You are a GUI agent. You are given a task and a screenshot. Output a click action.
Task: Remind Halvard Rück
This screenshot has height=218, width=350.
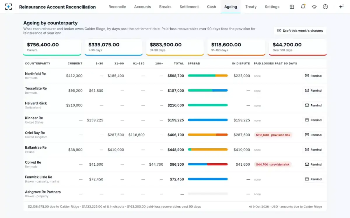tap(313, 105)
